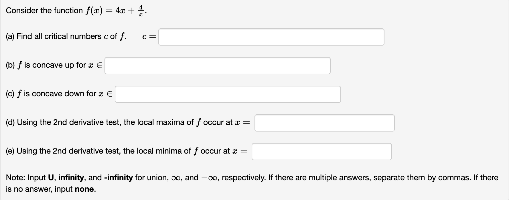509x200 pixels.
Task: Select the local maxima answer field
Action: pyautogui.click(x=324, y=123)
